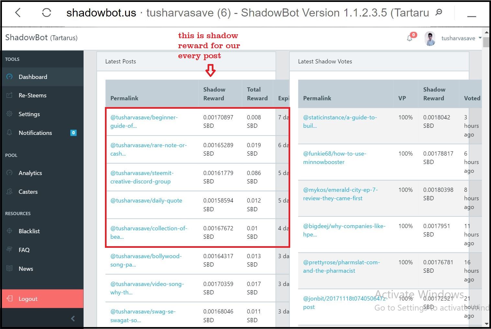This screenshot has width=491, height=329.
Task: Expand the tusharvasave account dropdown
Action: [480, 38]
